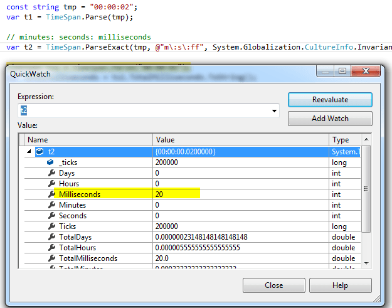Click the vertical scrollbar thumb in value grid
392x308 pixels.
point(366,189)
